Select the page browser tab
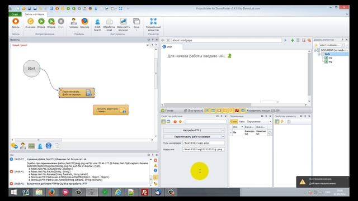The width and height of the screenshot is (358, 201). click(171, 46)
